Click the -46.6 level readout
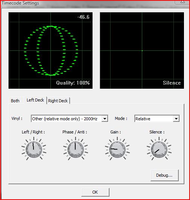190x200 pixels. pos(84,17)
